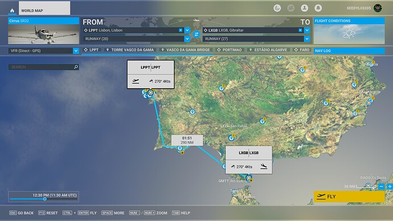Image resolution: width=393 pixels, height=221 pixels.
Task: Clear the LXGB Gibraltar arrival field
Action: click(300, 30)
